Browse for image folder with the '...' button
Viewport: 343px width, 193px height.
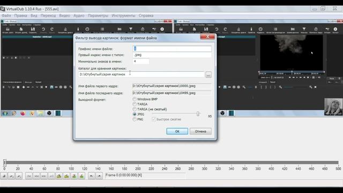coord(208,75)
